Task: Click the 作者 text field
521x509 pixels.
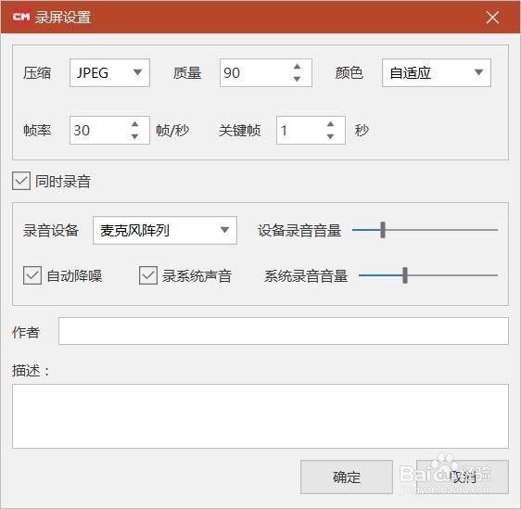Action: [x=284, y=331]
